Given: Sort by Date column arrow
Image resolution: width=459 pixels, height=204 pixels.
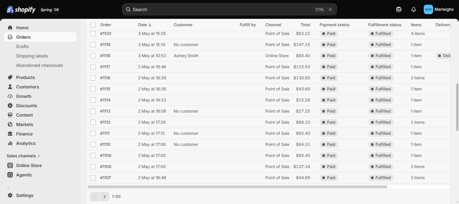Looking at the screenshot, I should 150,25.
